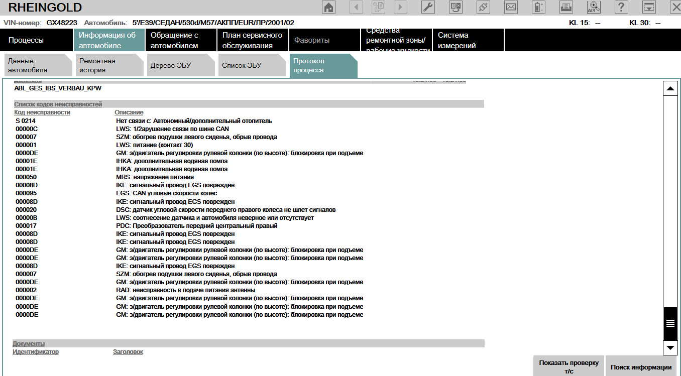
Task: Click the Заголовок column header
Action: [128, 352]
